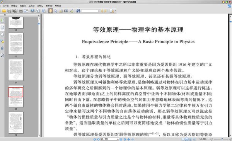Screen dimensions: 232x141
Task: Open the 注释 (Comments) menu
Action: click(x=40, y=6)
